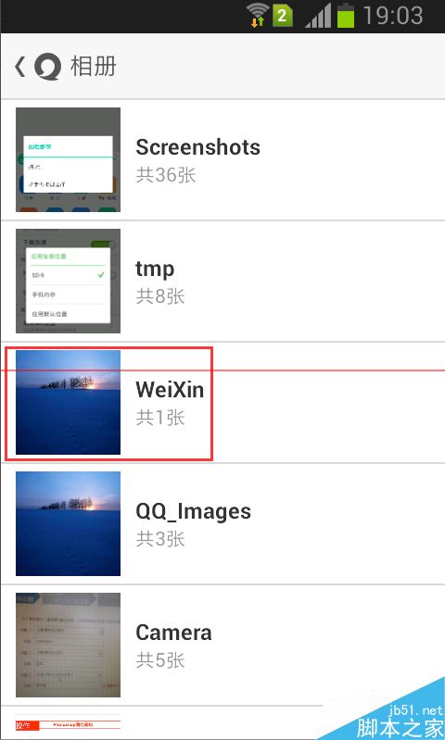Select the Camera album label

pos(174,633)
